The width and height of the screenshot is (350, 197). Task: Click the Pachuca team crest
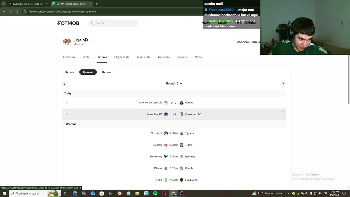[x=181, y=157]
